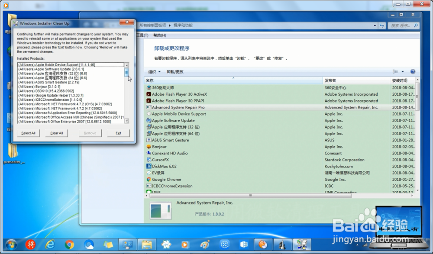The image size is (433, 254).
Task: Open the file explorer folder on the taskbar
Action: click(147, 244)
